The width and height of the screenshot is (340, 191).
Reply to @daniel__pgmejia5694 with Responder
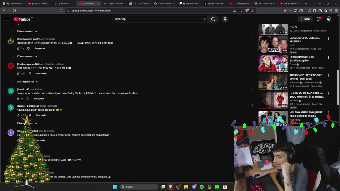41,115
